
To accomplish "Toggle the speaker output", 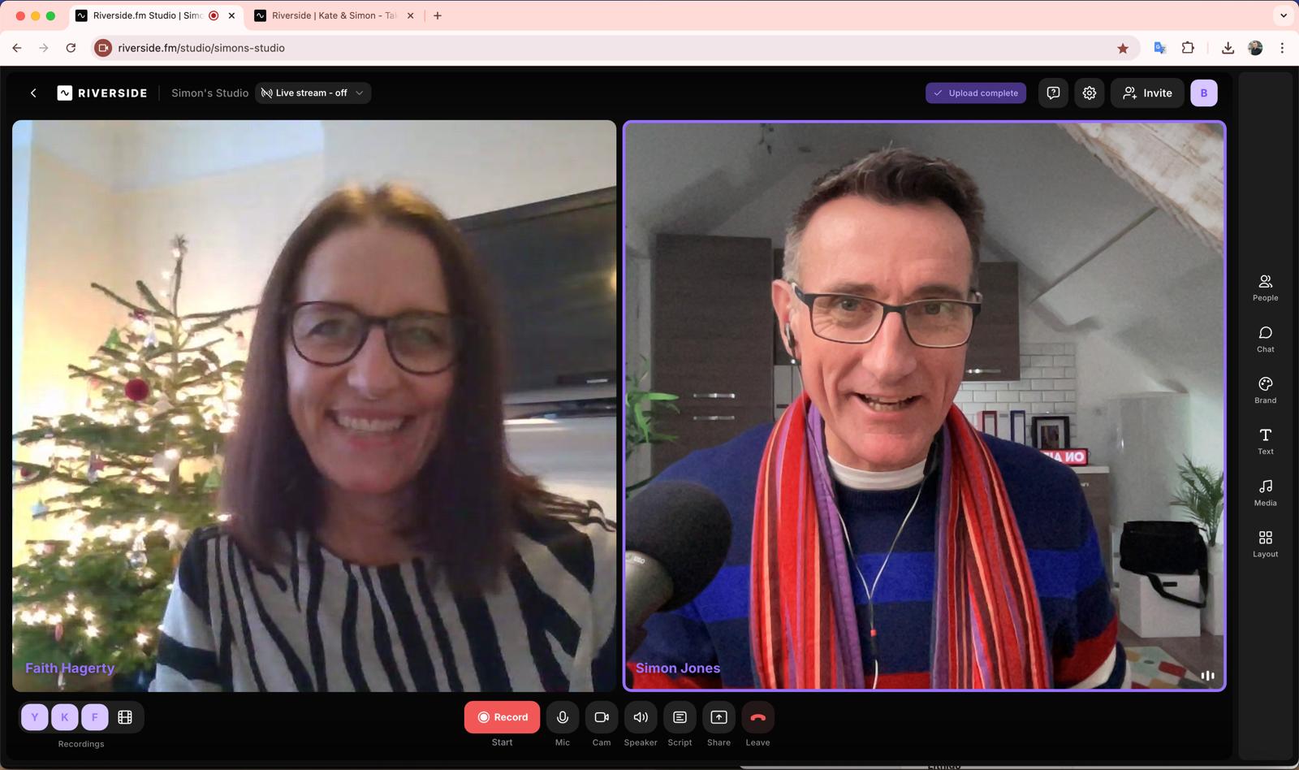I will click(641, 717).
